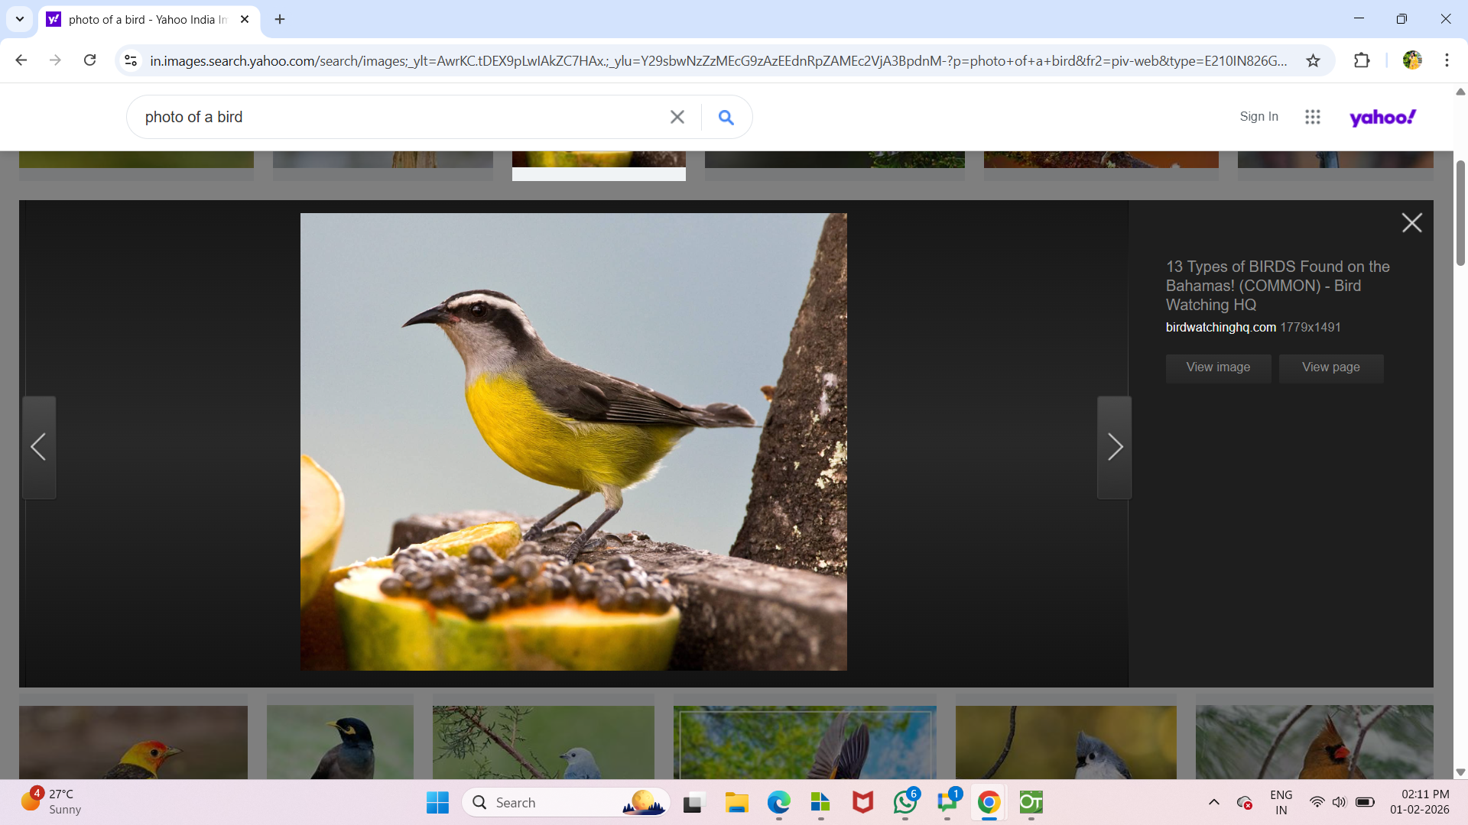The height and width of the screenshot is (825, 1468).
Task: View site information icon in address bar
Action: coord(131,60)
